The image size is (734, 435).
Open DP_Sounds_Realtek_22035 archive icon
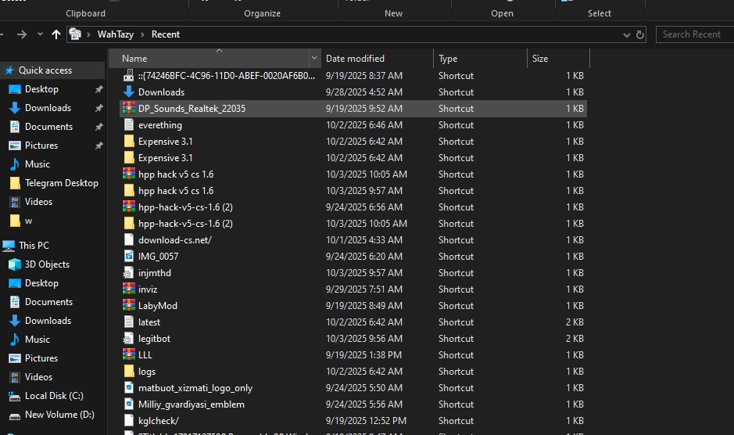click(x=129, y=109)
